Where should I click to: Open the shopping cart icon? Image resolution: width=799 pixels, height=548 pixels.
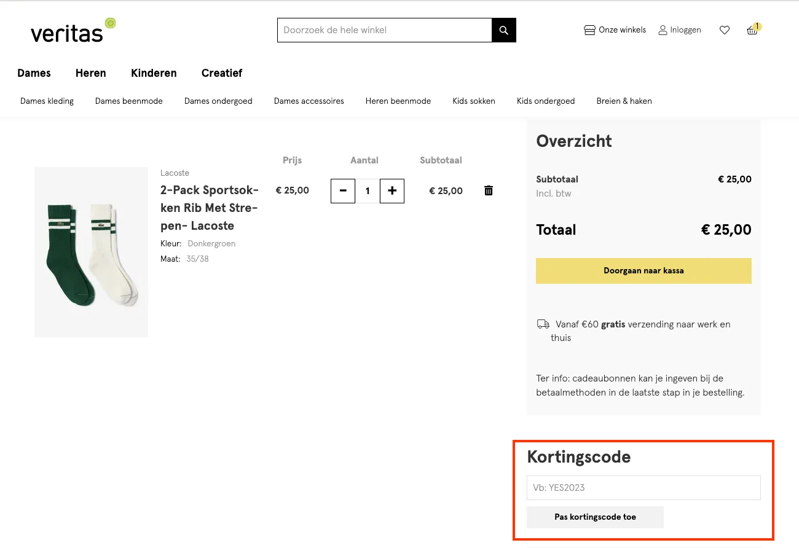pos(752,29)
